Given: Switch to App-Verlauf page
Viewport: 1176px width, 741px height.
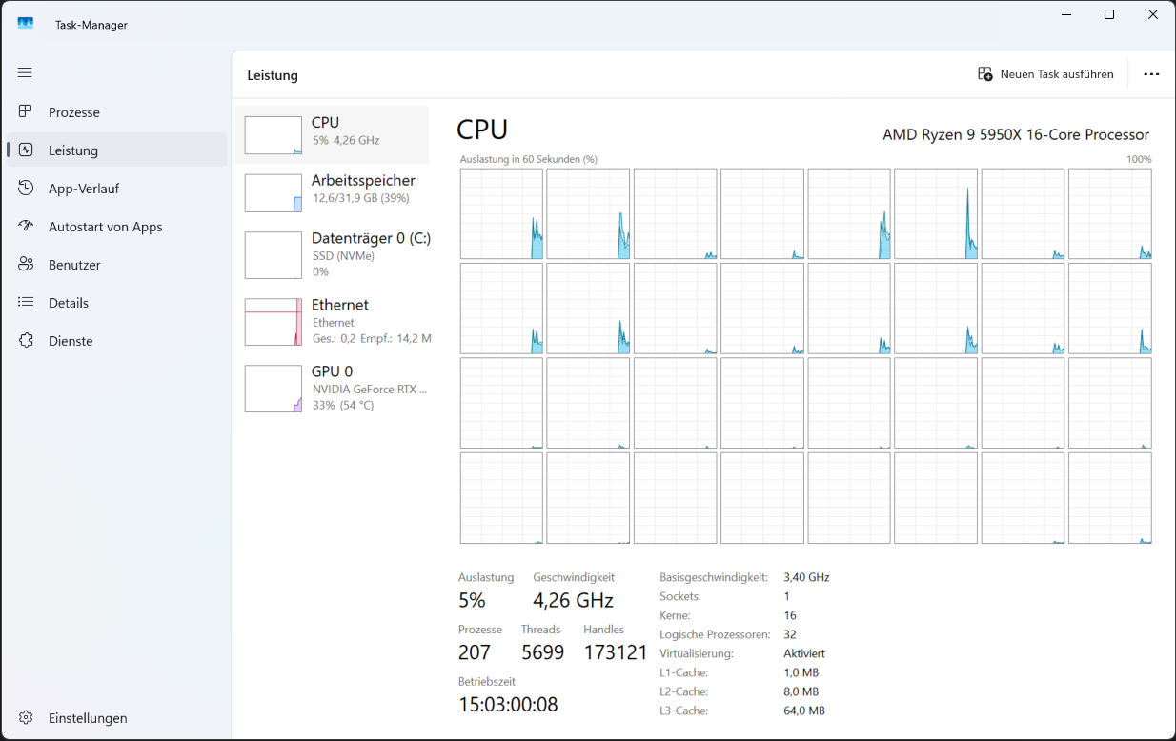Looking at the screenshot, I should coord(116,188).
